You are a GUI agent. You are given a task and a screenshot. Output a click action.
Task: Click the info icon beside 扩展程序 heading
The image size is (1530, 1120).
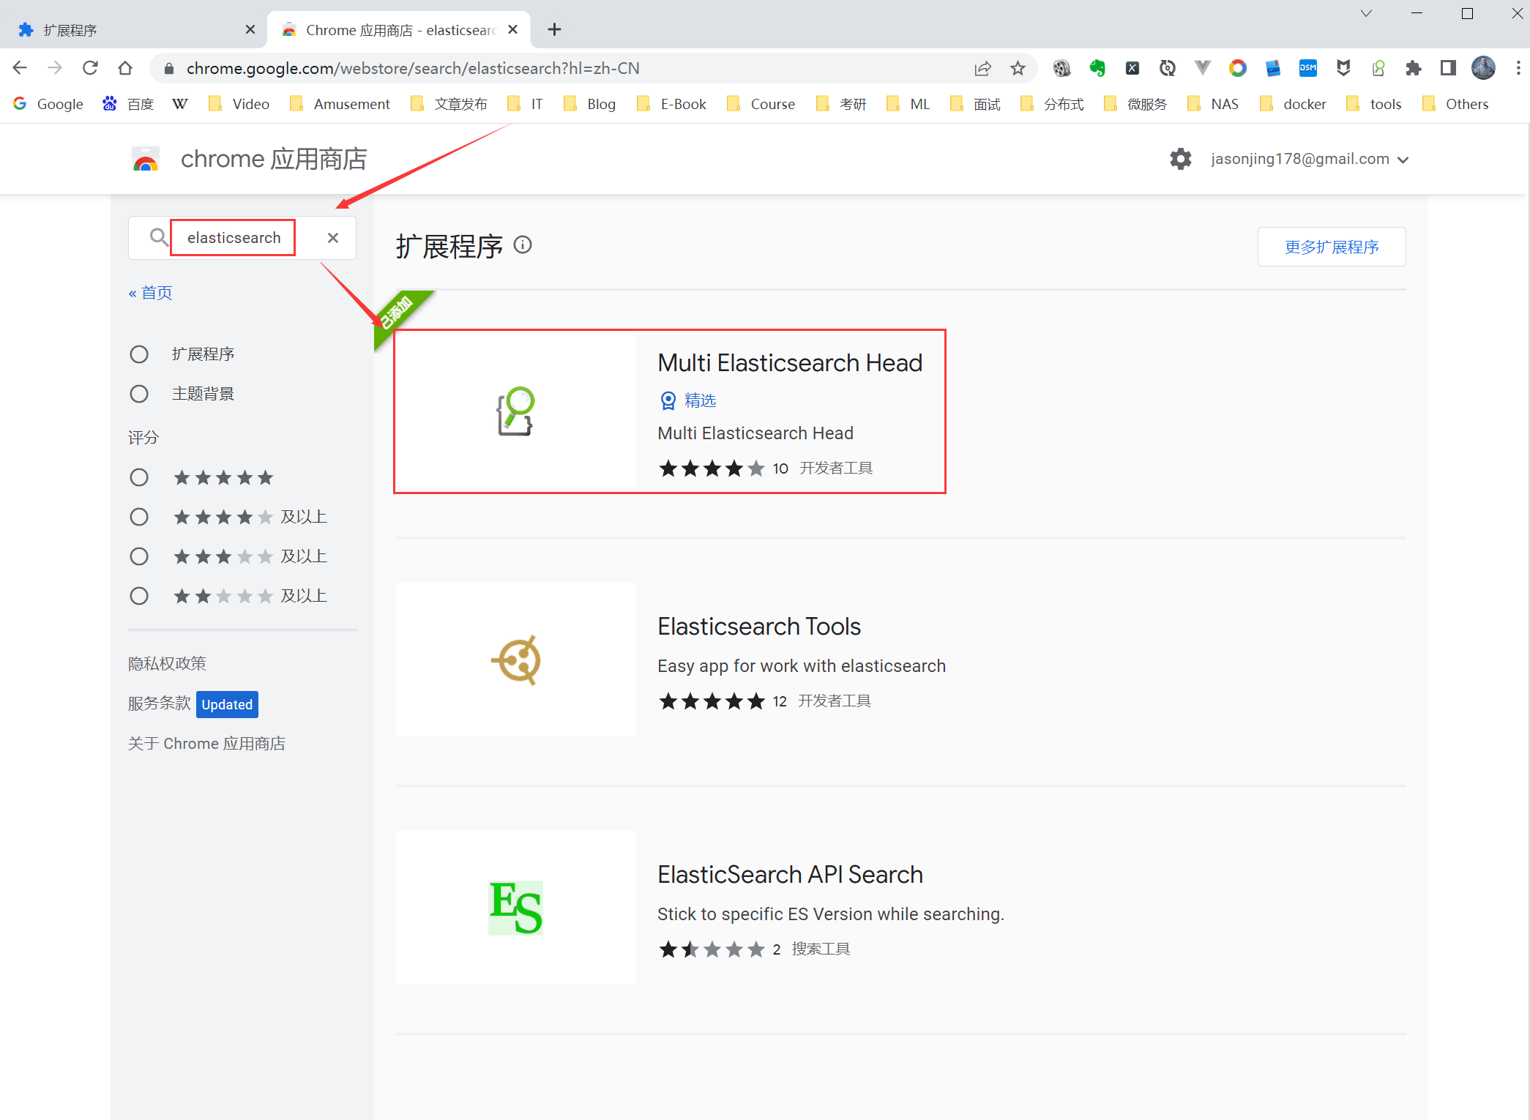click(523, 244)
